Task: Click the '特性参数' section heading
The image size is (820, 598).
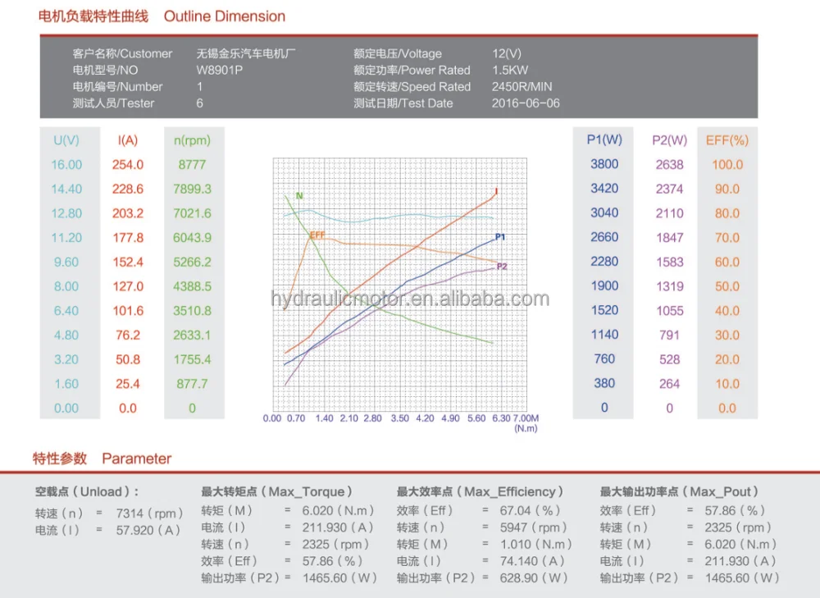Action: (x=60, y=459)
